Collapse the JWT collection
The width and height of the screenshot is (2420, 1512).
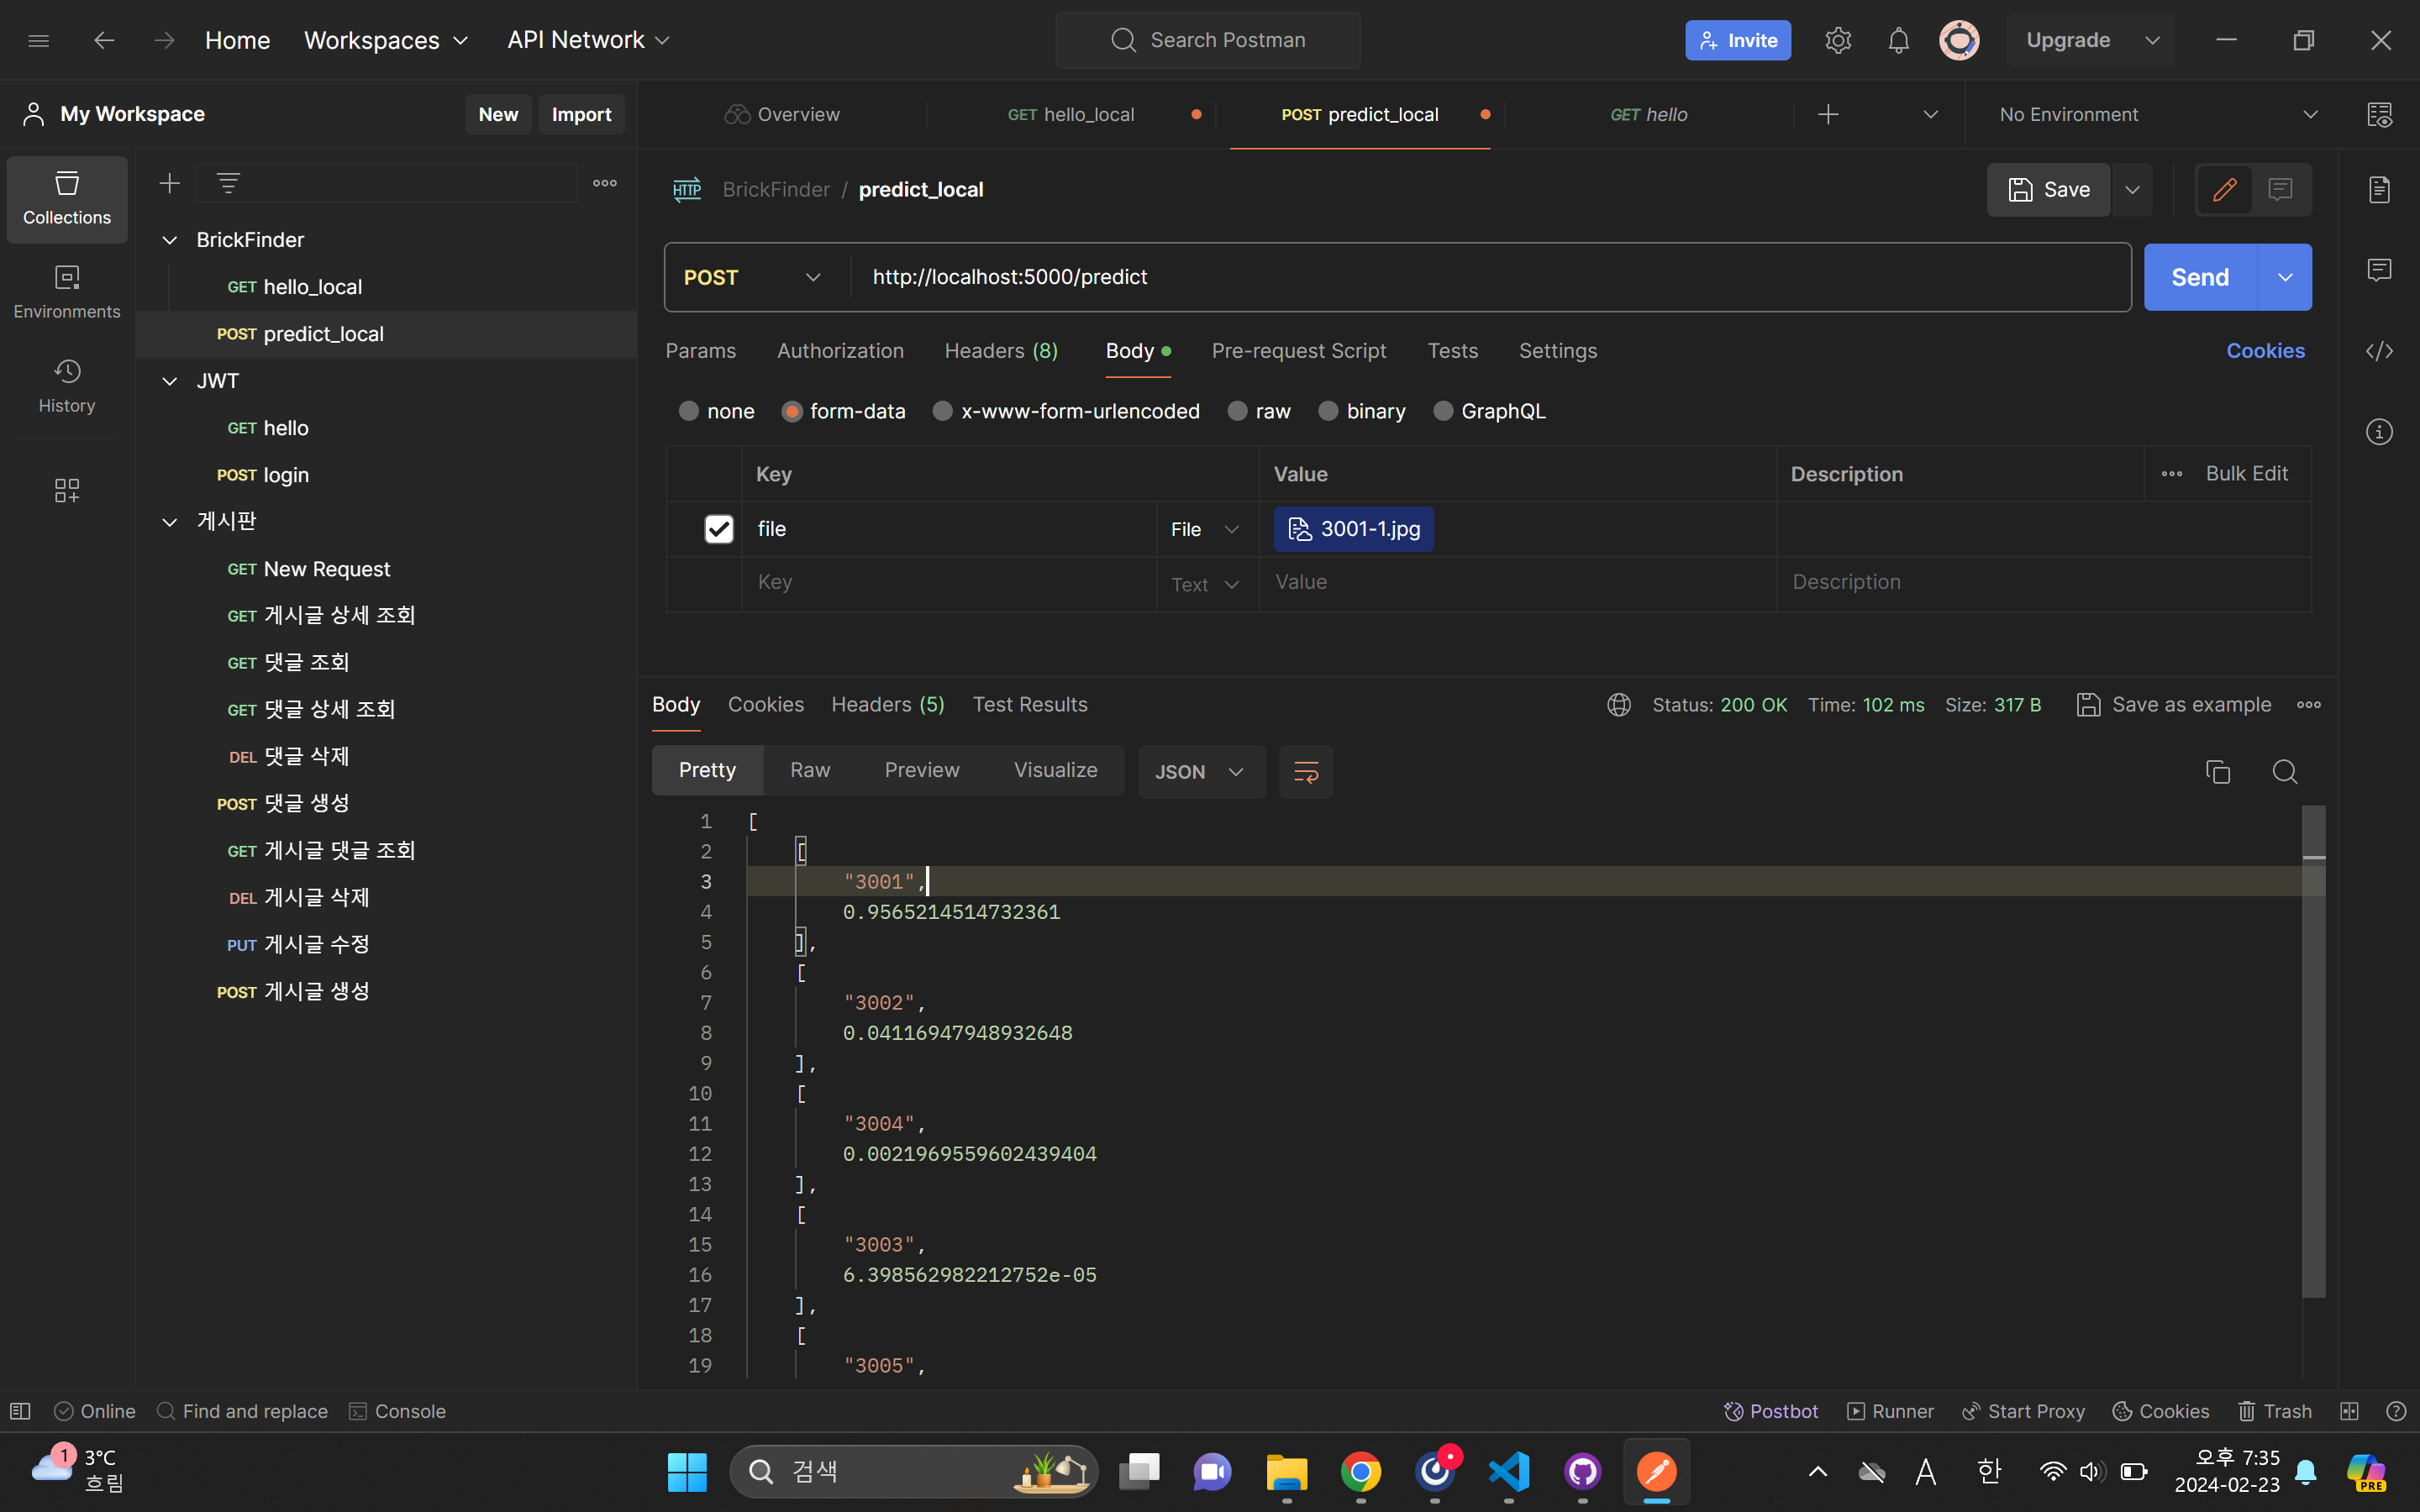(x=170, y=381)
